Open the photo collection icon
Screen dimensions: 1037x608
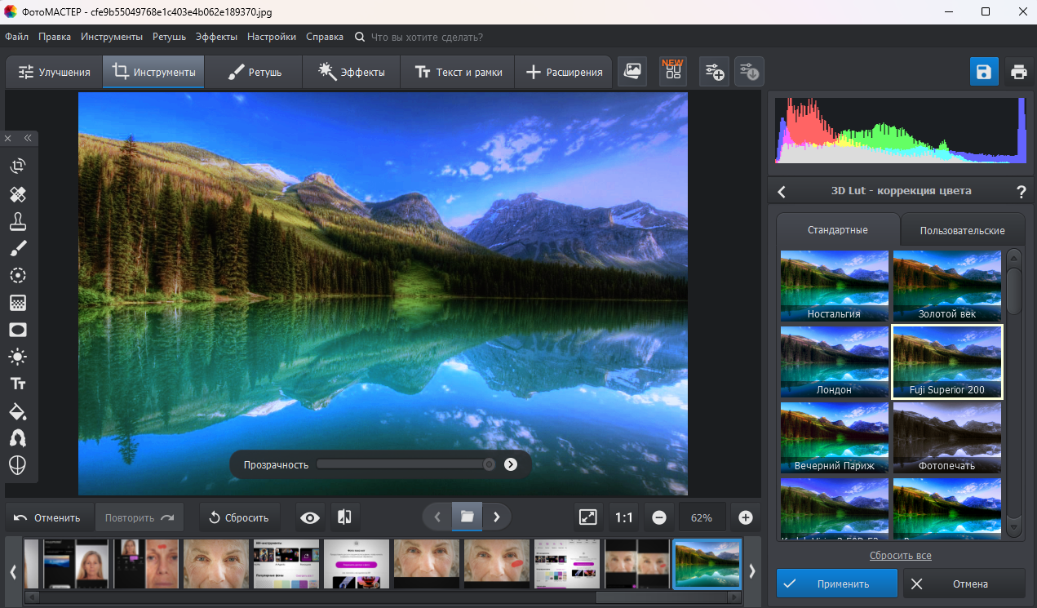(632, 71)
